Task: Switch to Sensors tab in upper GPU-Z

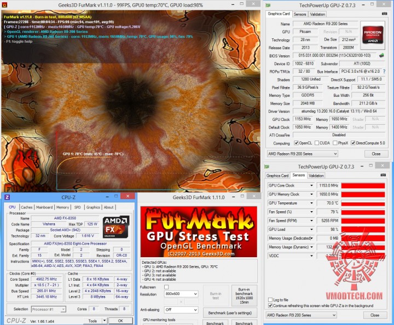Action: coord(300,14)
